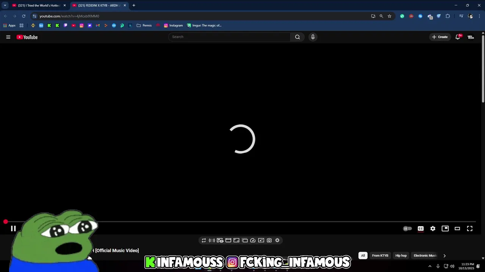Take a screenshot with the camera icon
Screen dimensions: 485x272
coord(269,240)
